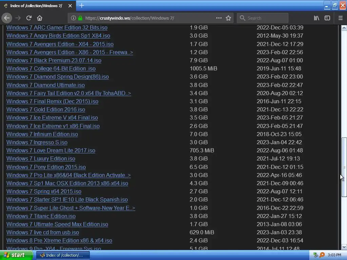Download Windows 7 Gold Edition 2016.iso

[46, 110]
